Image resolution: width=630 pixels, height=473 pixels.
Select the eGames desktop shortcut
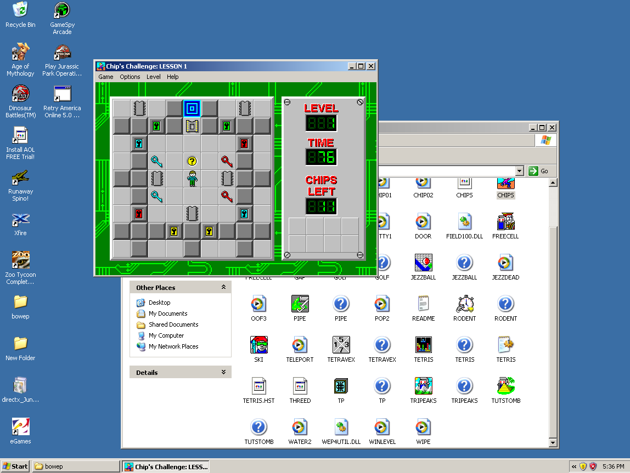20,431
